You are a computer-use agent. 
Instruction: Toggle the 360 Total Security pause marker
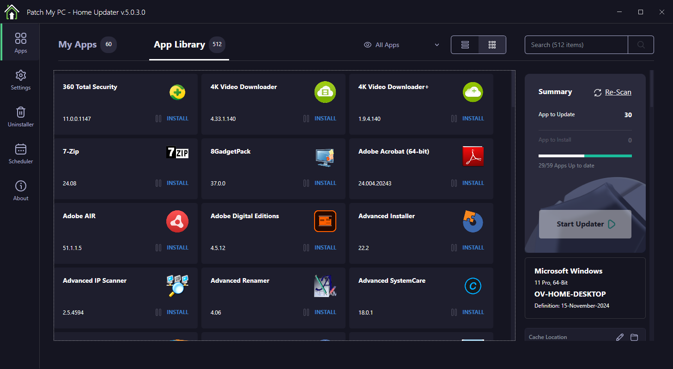158,119
